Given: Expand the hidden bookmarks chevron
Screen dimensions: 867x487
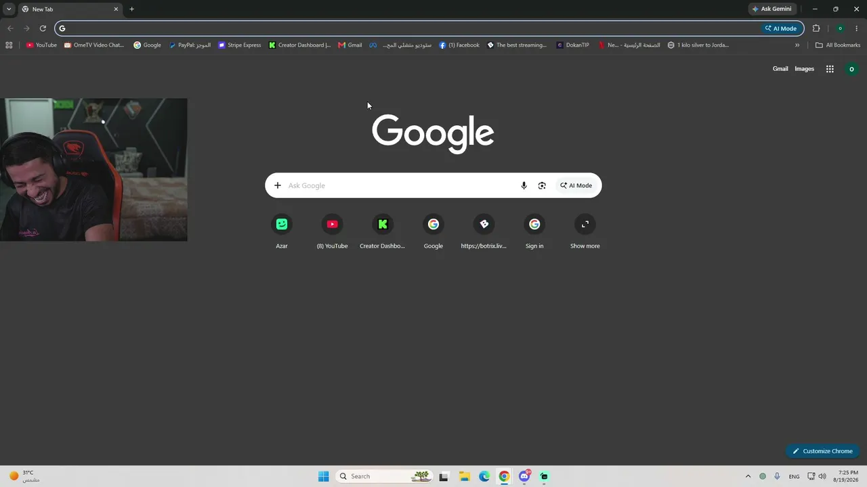Looking at the screenshot, I should 797,45.
